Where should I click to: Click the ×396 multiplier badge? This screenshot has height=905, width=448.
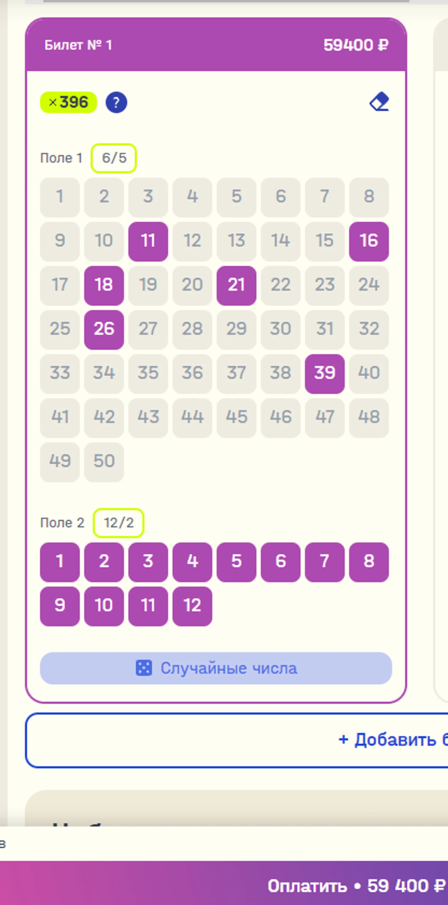pyautogui.click(x=68, y=102)
